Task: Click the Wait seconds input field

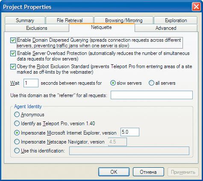Action: tap(31, 83)
